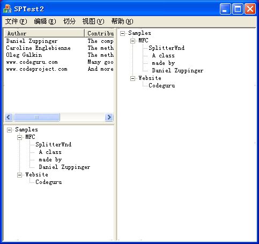Select Samples label in right tree

click(x=139, y=33)
